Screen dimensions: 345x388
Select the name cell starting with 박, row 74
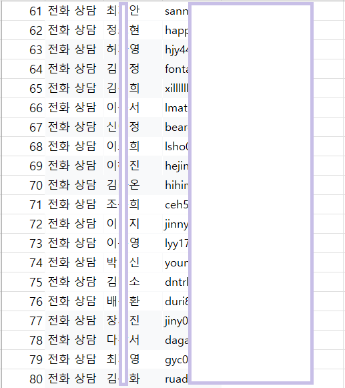click(x=133, y=262)
